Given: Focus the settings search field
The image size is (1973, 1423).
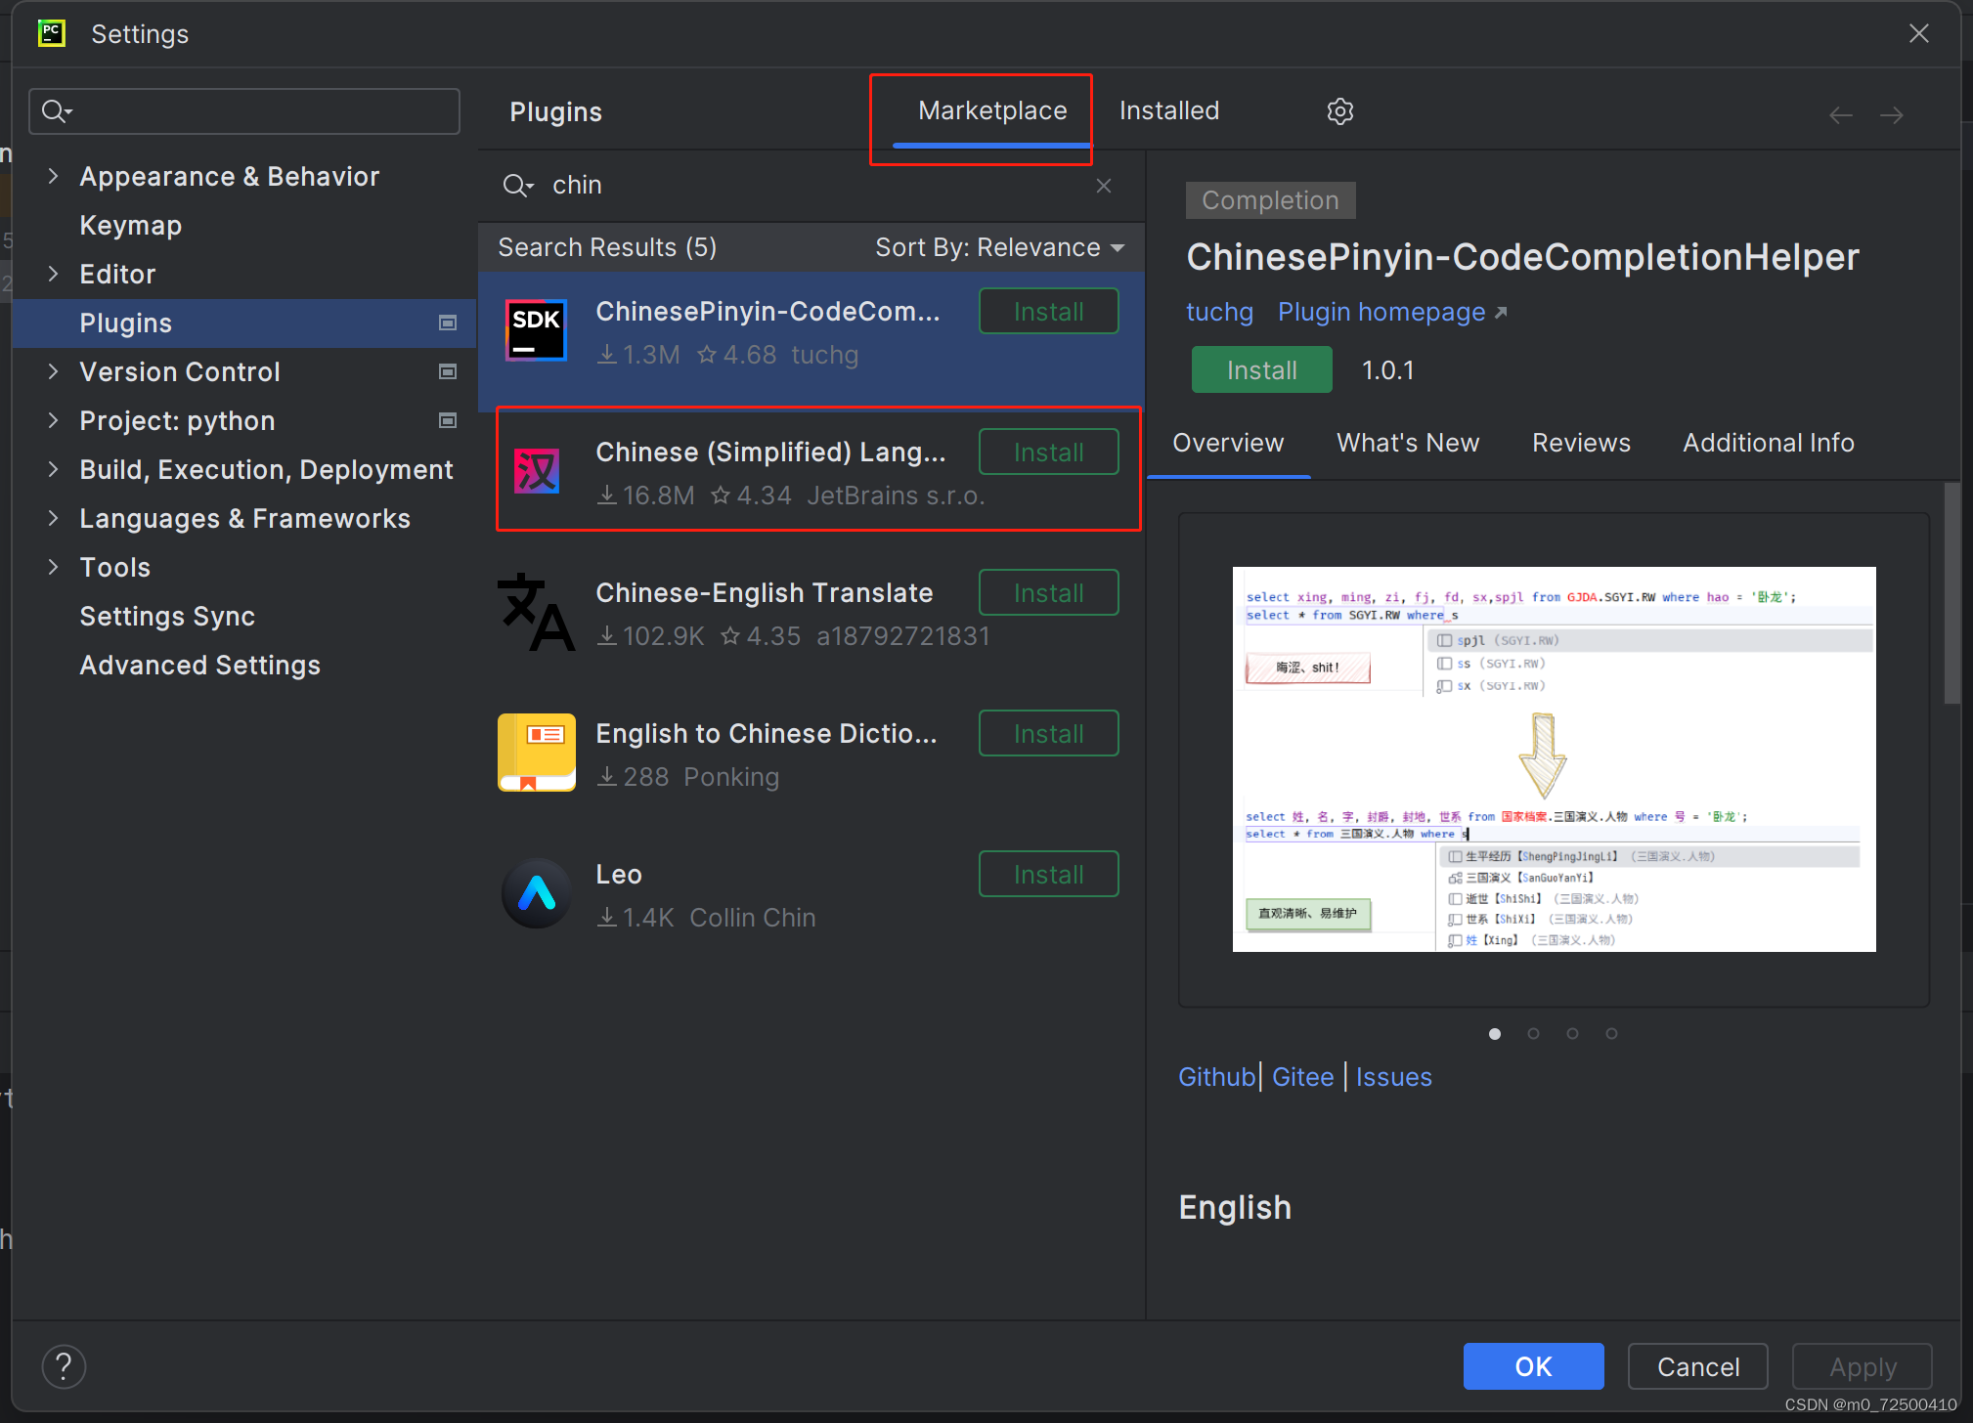Looking at the screenshot, I should point(244,111).
